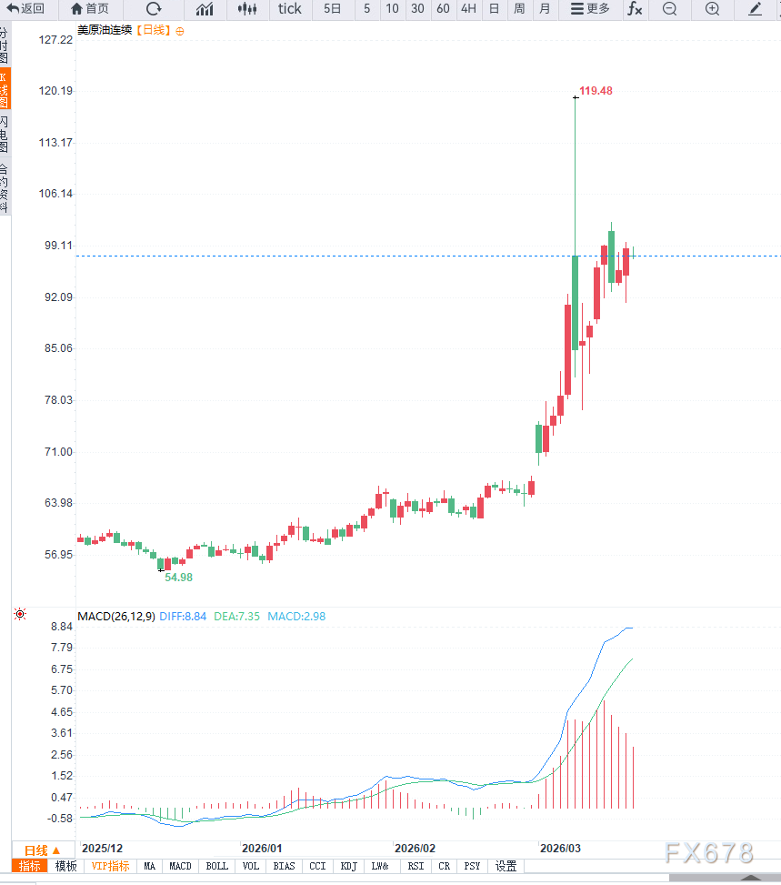Open the fx formula function icon
This screenshot has width=781, height=885.
tap(635, 9)
